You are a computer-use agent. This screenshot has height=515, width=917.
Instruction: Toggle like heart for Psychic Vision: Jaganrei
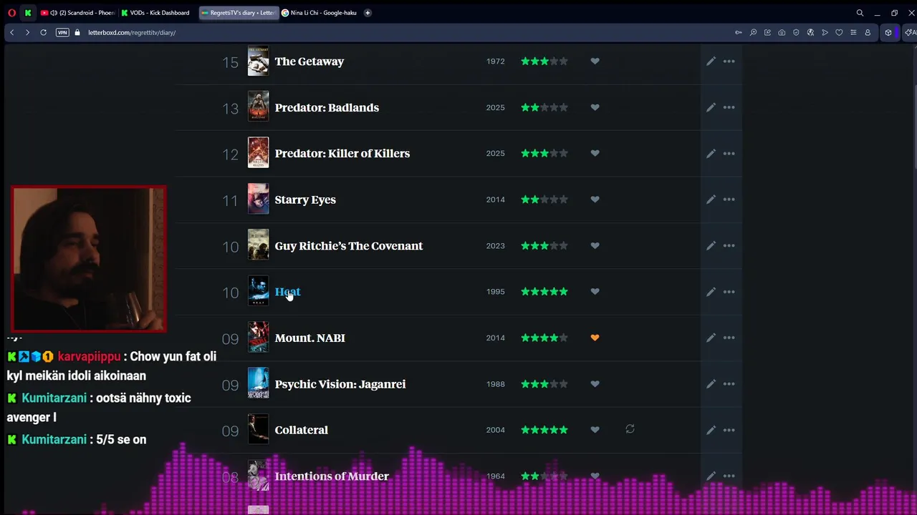595,384
